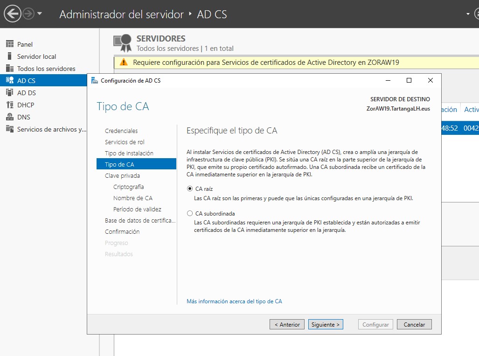Click the yellow warning triangle icon
This screenshot has width=479, height=356.
(x=124, y=63)
